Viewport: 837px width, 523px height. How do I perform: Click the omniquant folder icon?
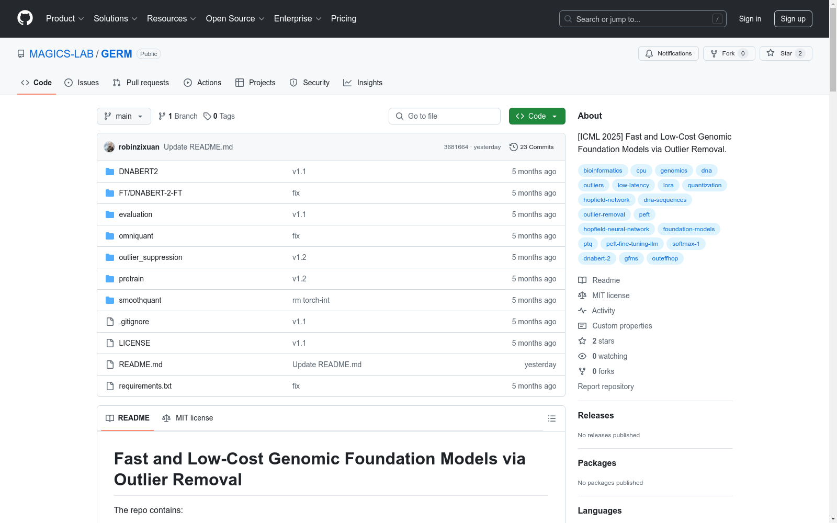coord(110,236)
